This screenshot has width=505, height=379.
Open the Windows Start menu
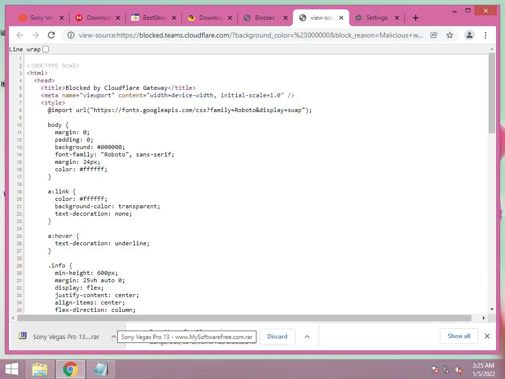[12, 369]
